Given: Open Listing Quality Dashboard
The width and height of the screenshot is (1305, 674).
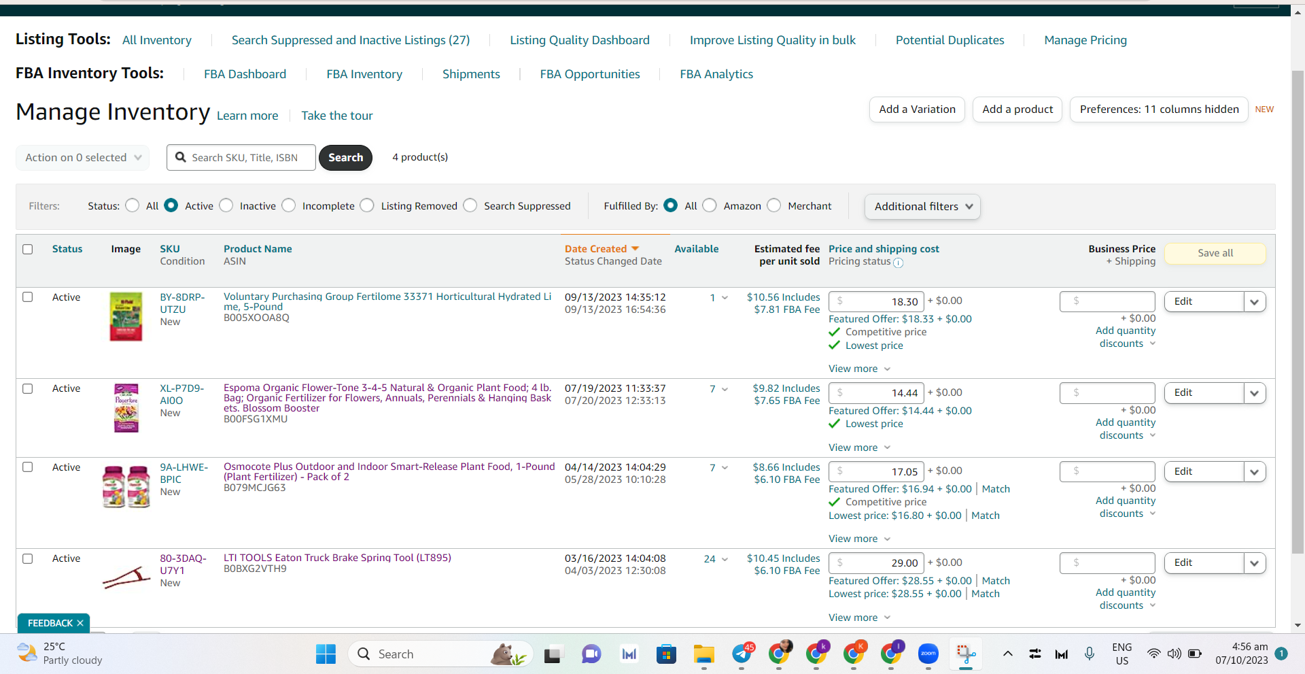Looking at the screenshot, I should point(580,40).
